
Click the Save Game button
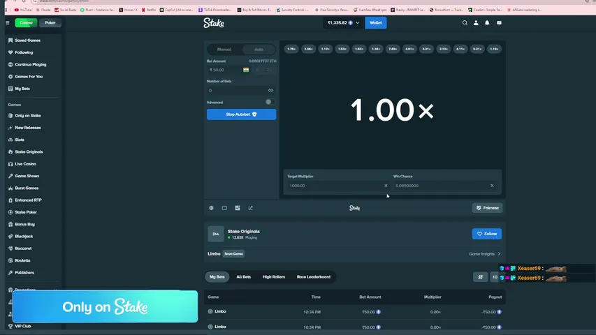(234, 254)
